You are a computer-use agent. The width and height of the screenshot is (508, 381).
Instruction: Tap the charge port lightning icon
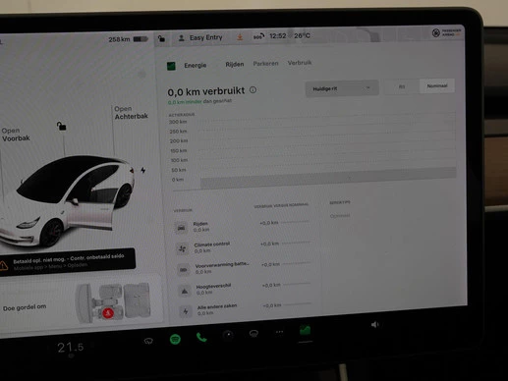143,170
